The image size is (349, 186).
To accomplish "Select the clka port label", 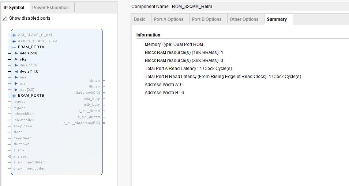I will (23, 59).
